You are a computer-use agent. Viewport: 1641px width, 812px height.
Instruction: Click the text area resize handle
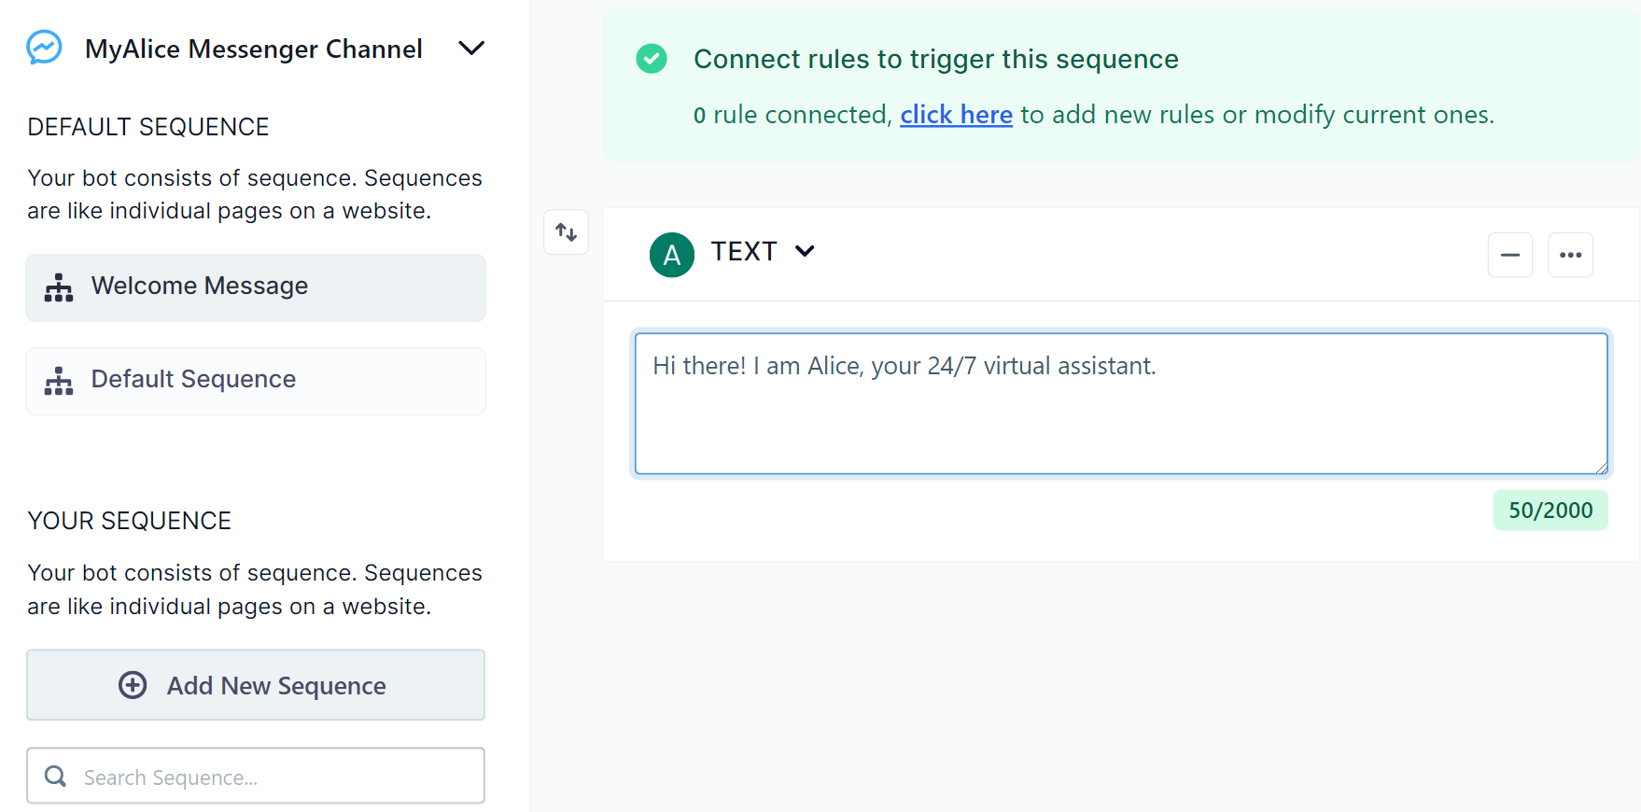point(1602,468)
